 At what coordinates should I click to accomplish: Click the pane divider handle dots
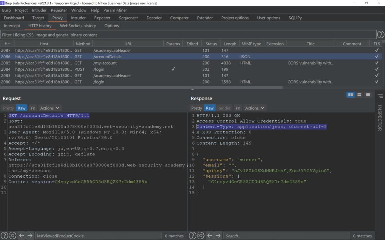(x=193, y=90)
